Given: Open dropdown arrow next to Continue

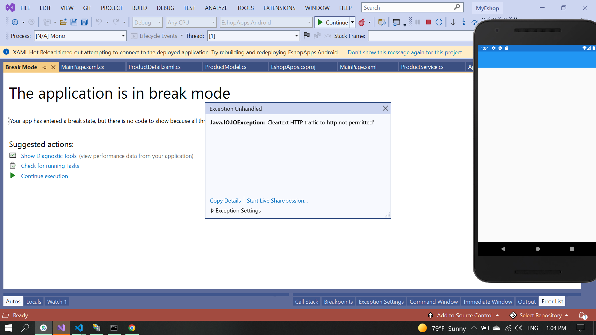Looking at the screenshot, I should click(352, 22).
